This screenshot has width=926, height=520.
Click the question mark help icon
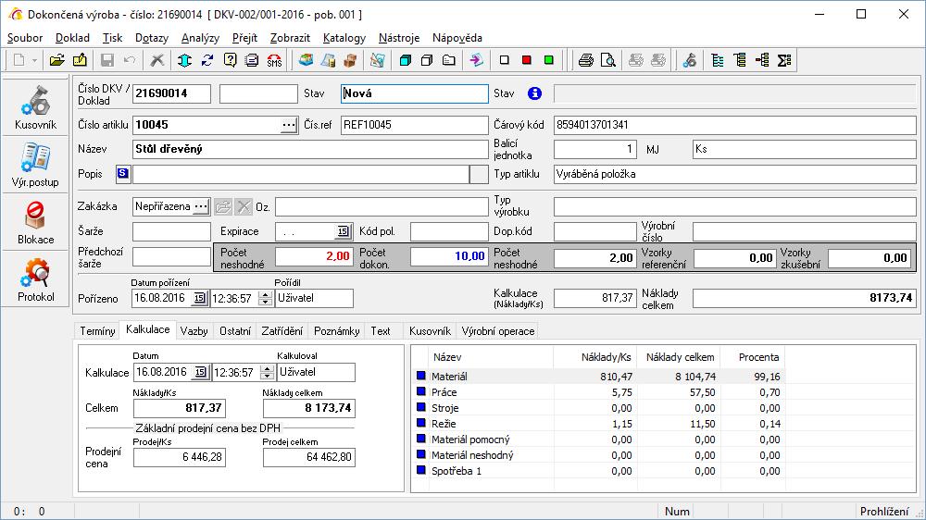click(230, 60)
